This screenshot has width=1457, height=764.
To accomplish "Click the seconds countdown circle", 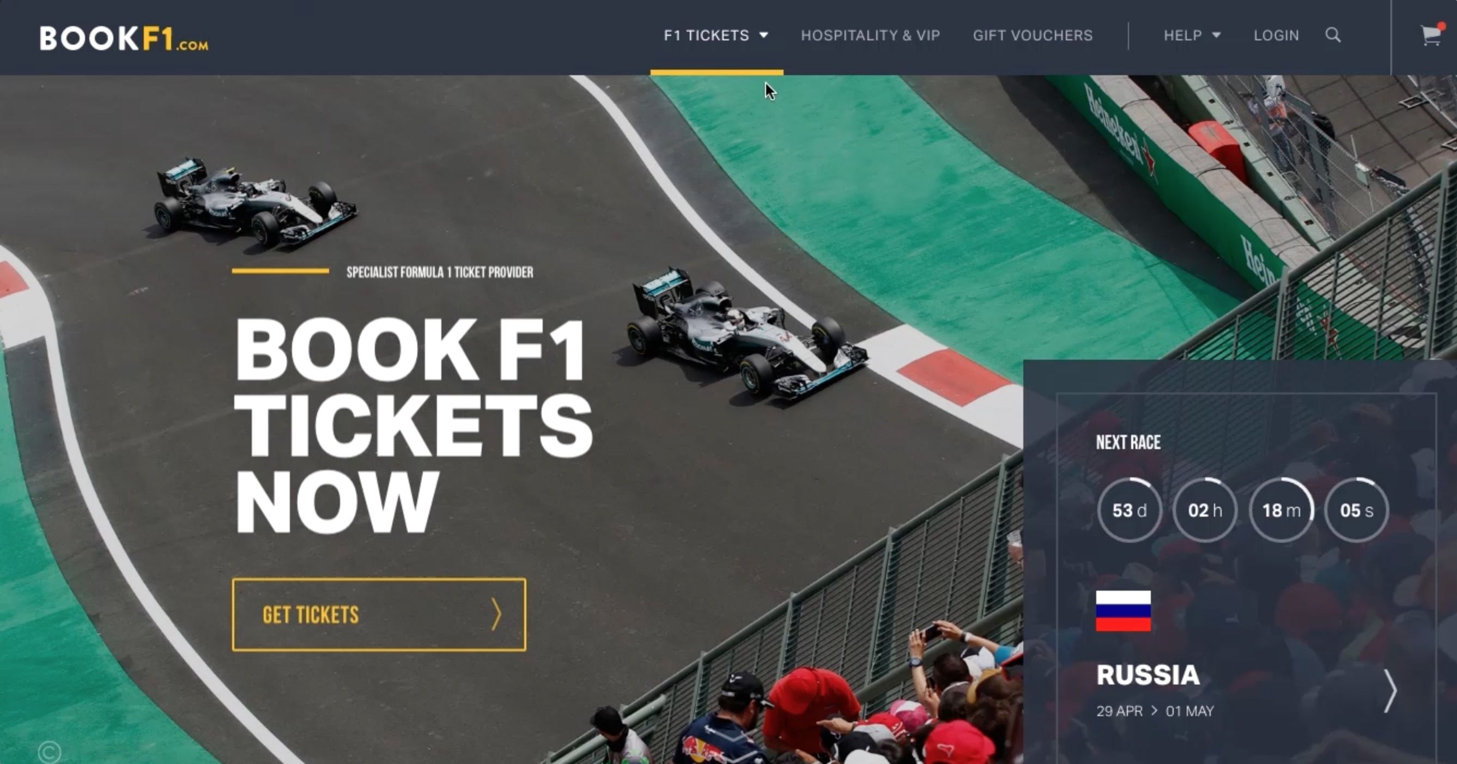I will (1356, 510).
